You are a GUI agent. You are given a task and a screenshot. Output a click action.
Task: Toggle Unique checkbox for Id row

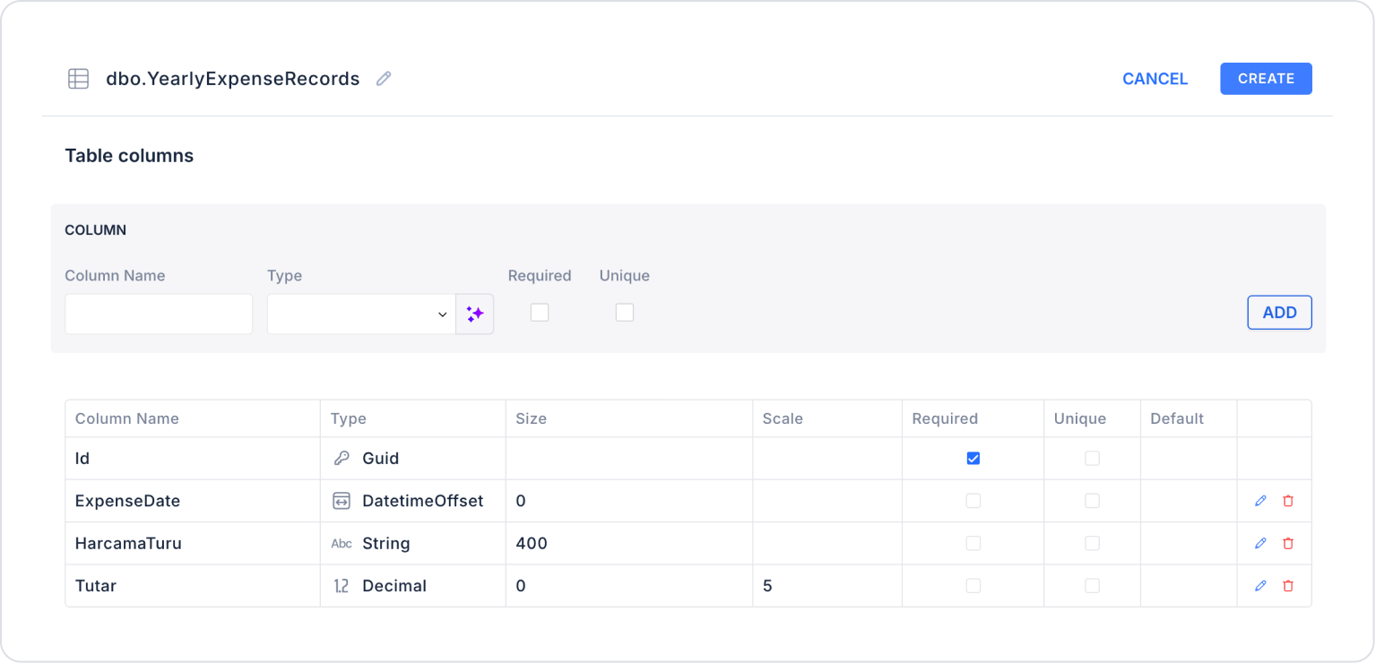[1092, 458]
